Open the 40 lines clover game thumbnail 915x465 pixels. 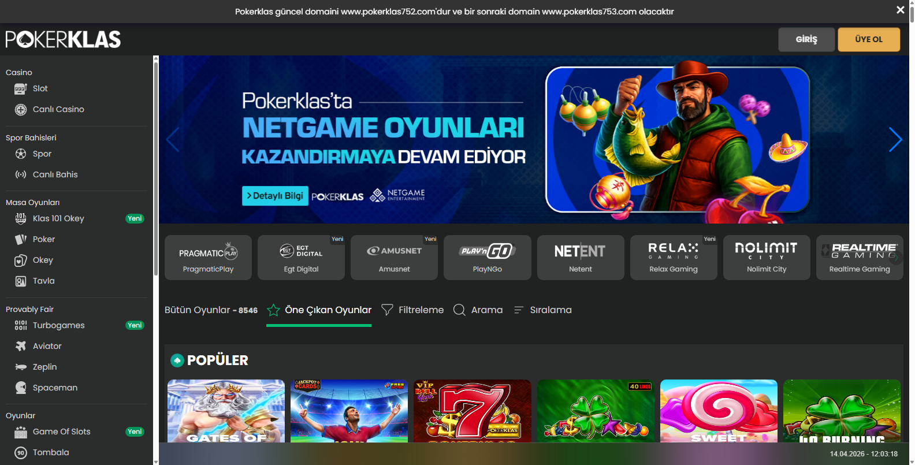coord(596,411)
